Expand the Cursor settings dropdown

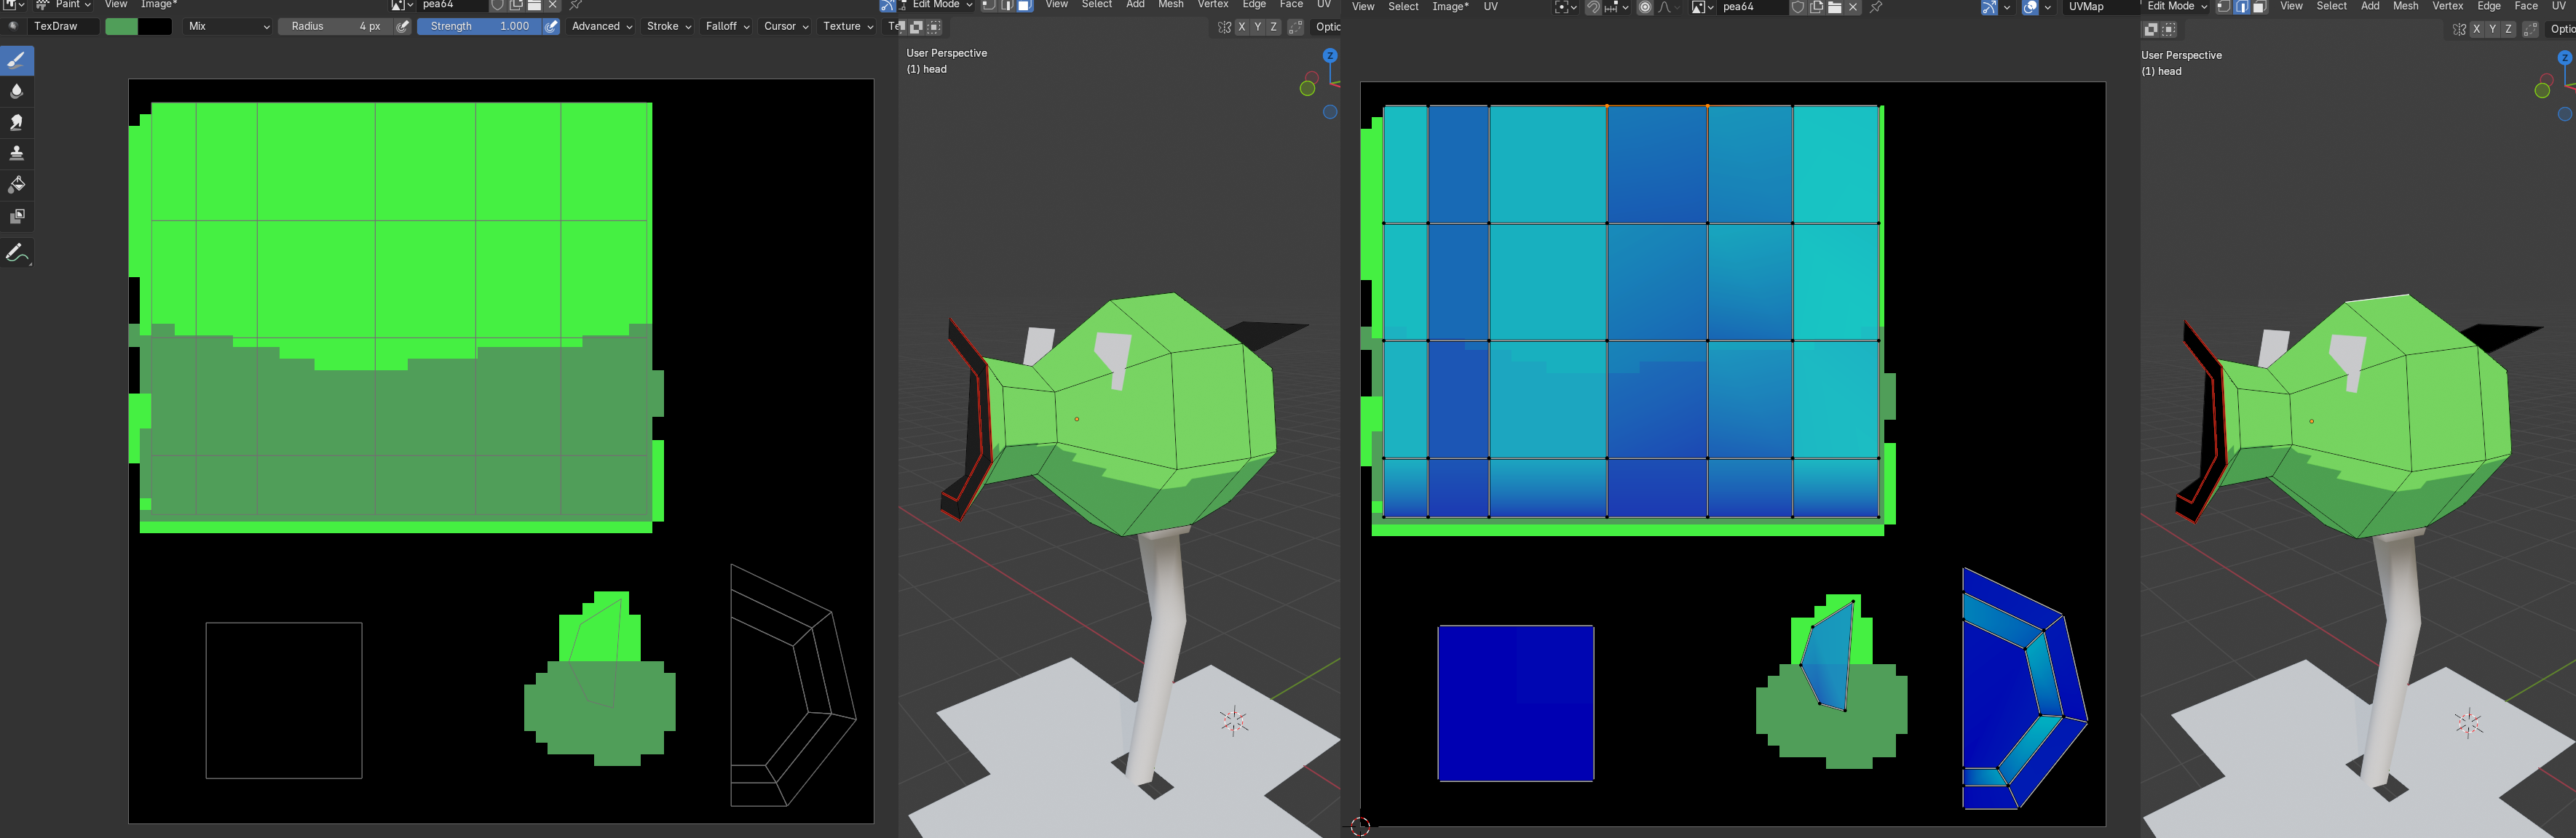pos(786,26)
